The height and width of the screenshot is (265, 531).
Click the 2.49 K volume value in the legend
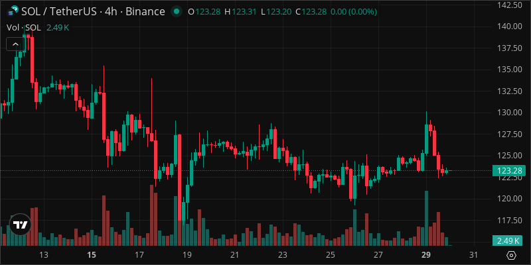pos(58,28)
